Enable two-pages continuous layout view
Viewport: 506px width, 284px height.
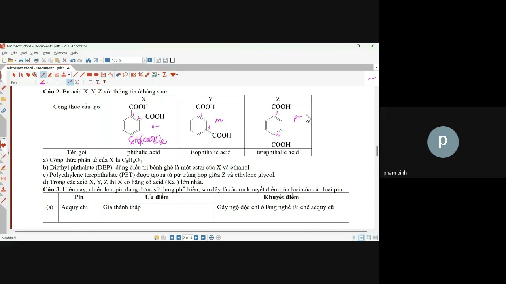(375, 237)
